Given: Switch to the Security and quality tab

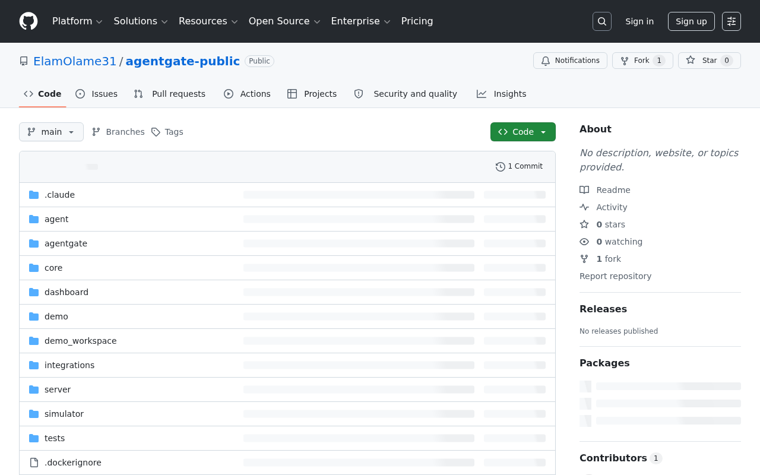Looking at the screenshot, I should 406,94.
